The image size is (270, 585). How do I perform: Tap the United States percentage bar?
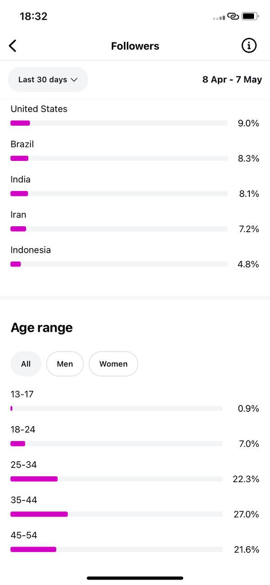119,123
